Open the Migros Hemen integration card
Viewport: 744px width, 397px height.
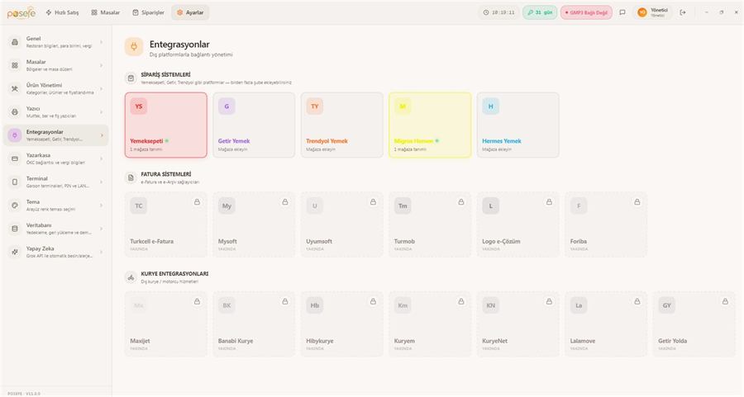430,125
